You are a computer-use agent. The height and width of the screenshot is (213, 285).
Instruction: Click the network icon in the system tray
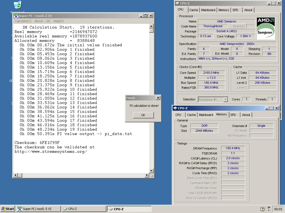pos(269,209)
